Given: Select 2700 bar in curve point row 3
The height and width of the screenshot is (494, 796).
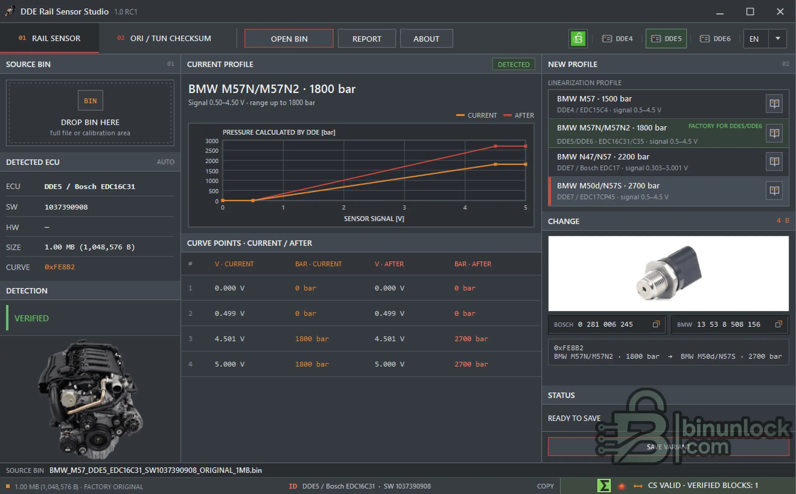Looking at the screenshot, I should pyautogui.click(x=471, y=339).
